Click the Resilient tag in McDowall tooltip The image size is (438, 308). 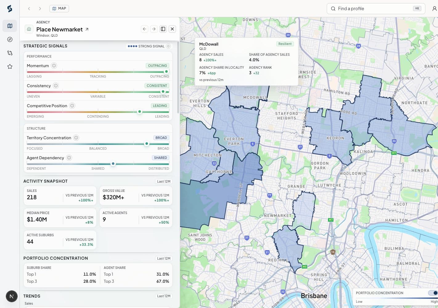point(285,44)
